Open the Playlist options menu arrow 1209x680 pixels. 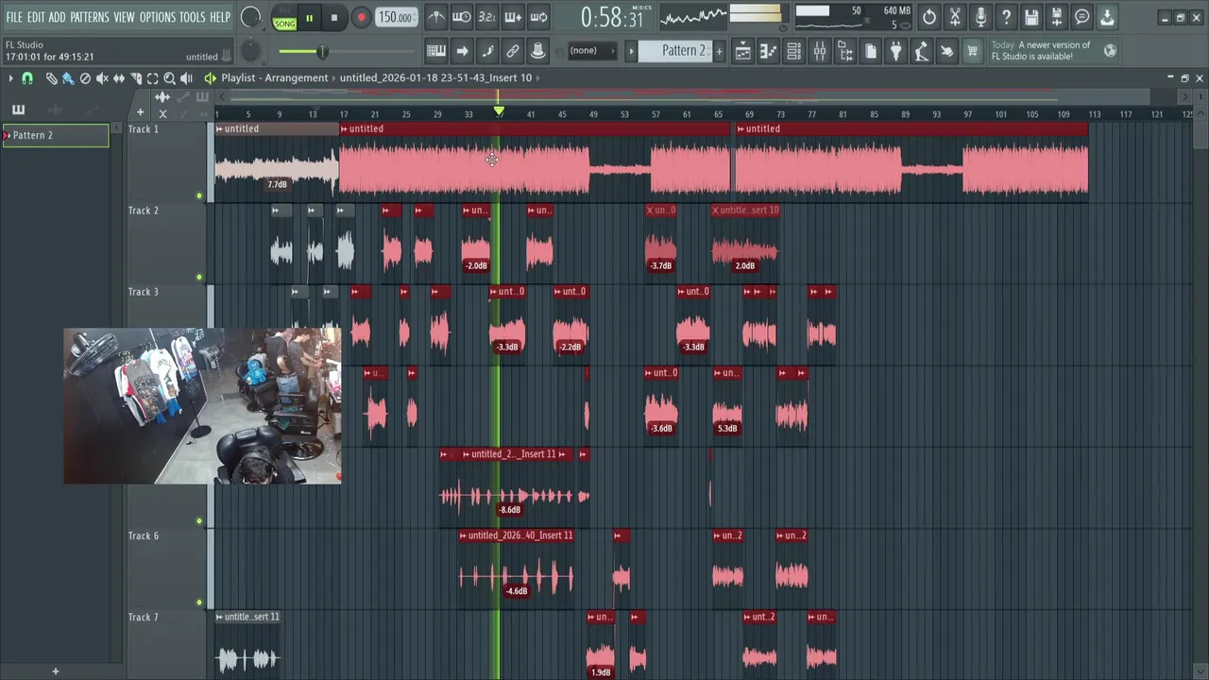pos(10,78)
